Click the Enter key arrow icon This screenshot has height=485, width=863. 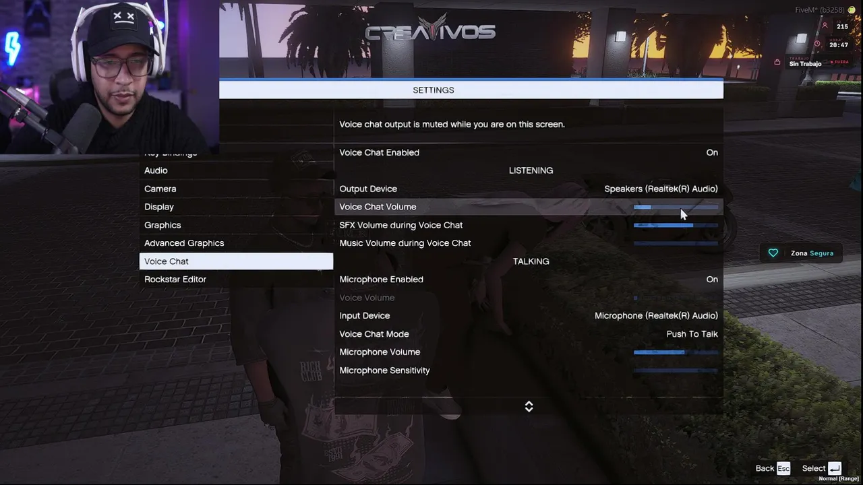(835, 468)
